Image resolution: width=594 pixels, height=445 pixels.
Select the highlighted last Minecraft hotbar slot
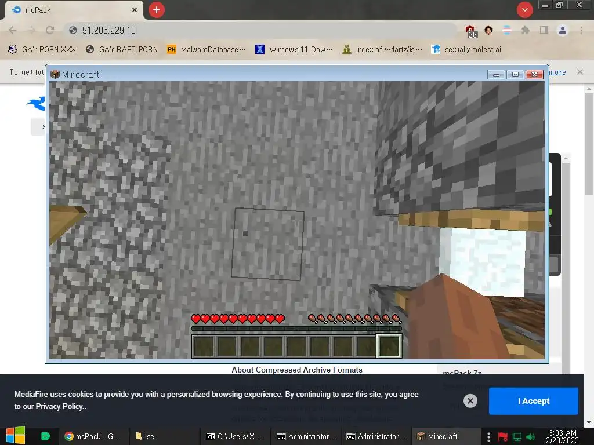[389, 346]
